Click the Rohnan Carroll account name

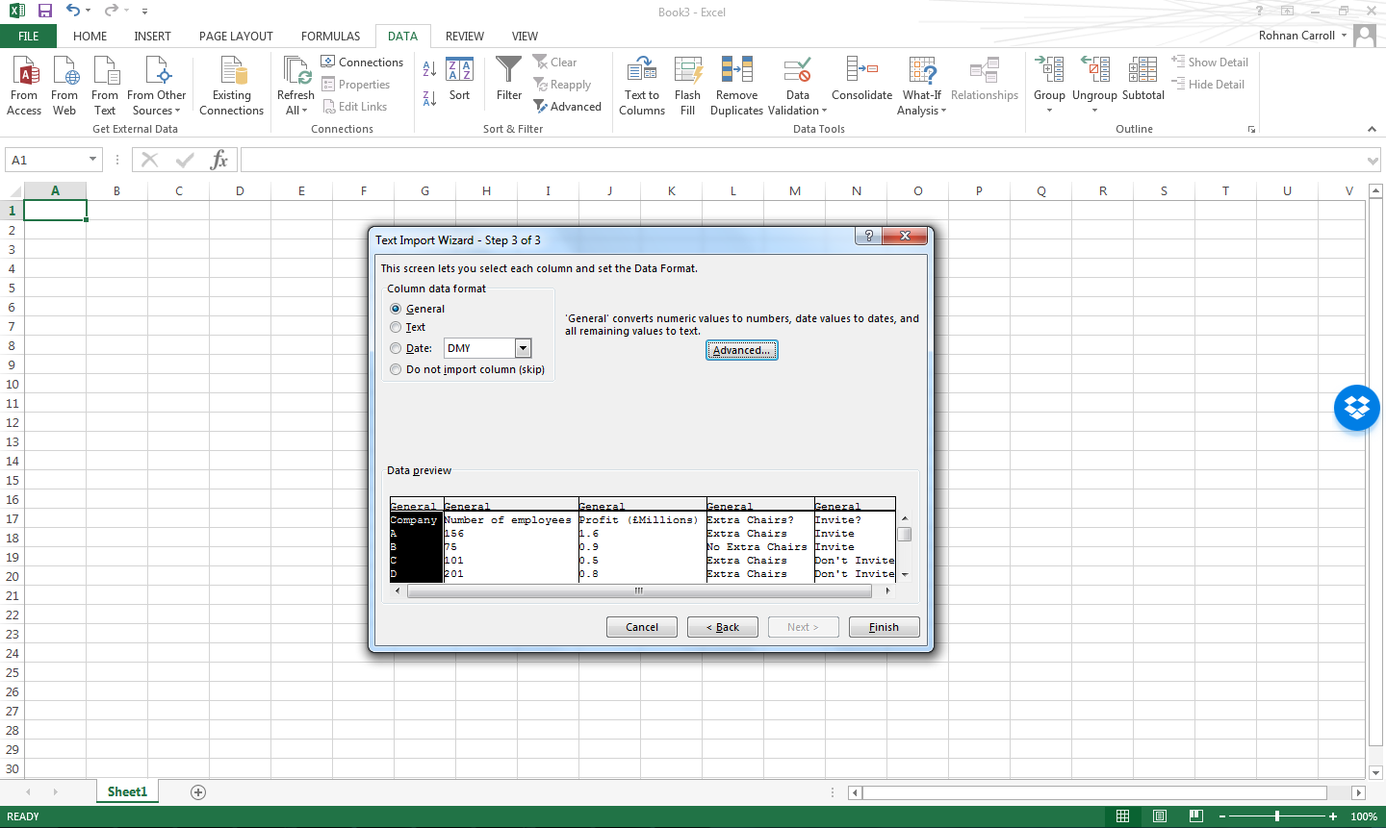(x=1296, y=36)
